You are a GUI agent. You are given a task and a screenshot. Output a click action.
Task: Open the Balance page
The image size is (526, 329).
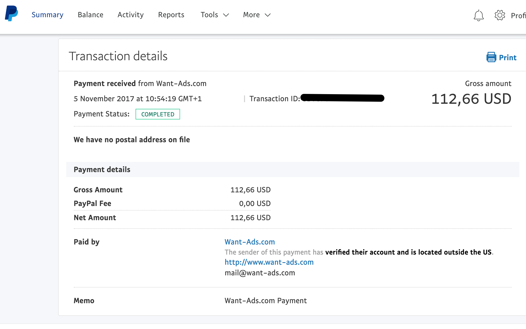coord(91,15)
